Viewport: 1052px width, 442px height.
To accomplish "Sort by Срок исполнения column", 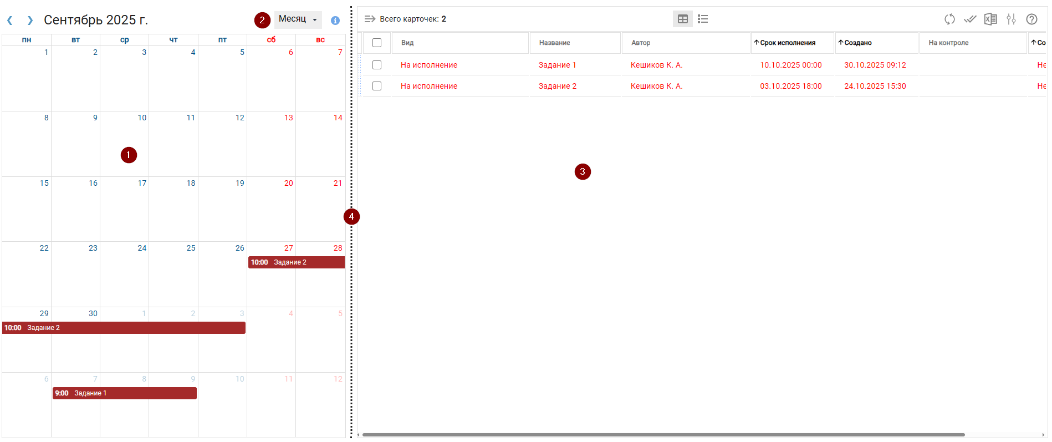I will (x=788, y=43).
